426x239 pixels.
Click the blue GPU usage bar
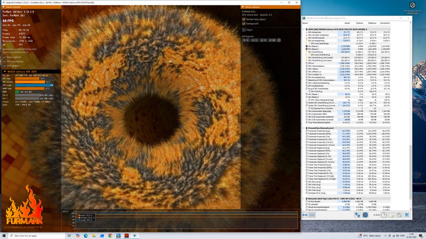(34, 85)
